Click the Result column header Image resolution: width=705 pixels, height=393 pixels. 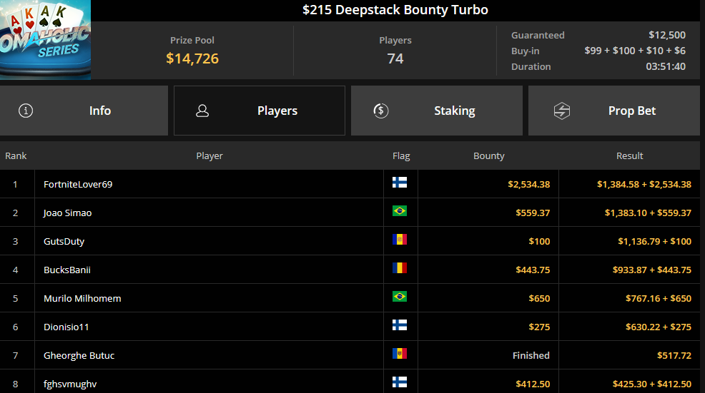pos(629,155)
